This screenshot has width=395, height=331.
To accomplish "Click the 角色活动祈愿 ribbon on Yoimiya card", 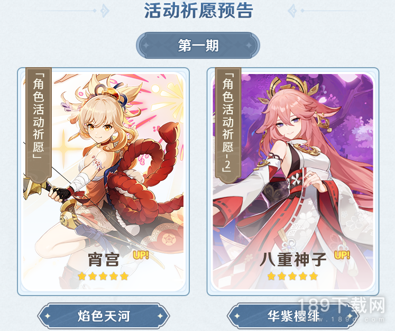I will pyautogui.click(x=39, y=123).
